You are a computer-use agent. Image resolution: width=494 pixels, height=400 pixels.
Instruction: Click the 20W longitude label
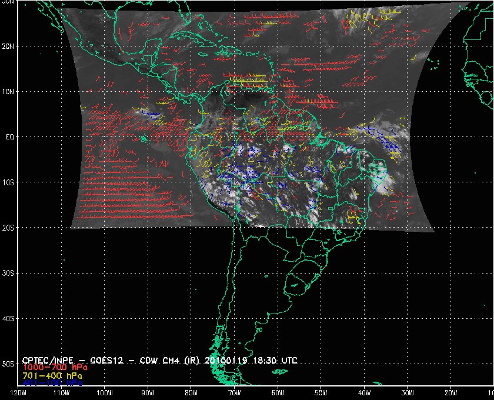(x=451, y=393)
